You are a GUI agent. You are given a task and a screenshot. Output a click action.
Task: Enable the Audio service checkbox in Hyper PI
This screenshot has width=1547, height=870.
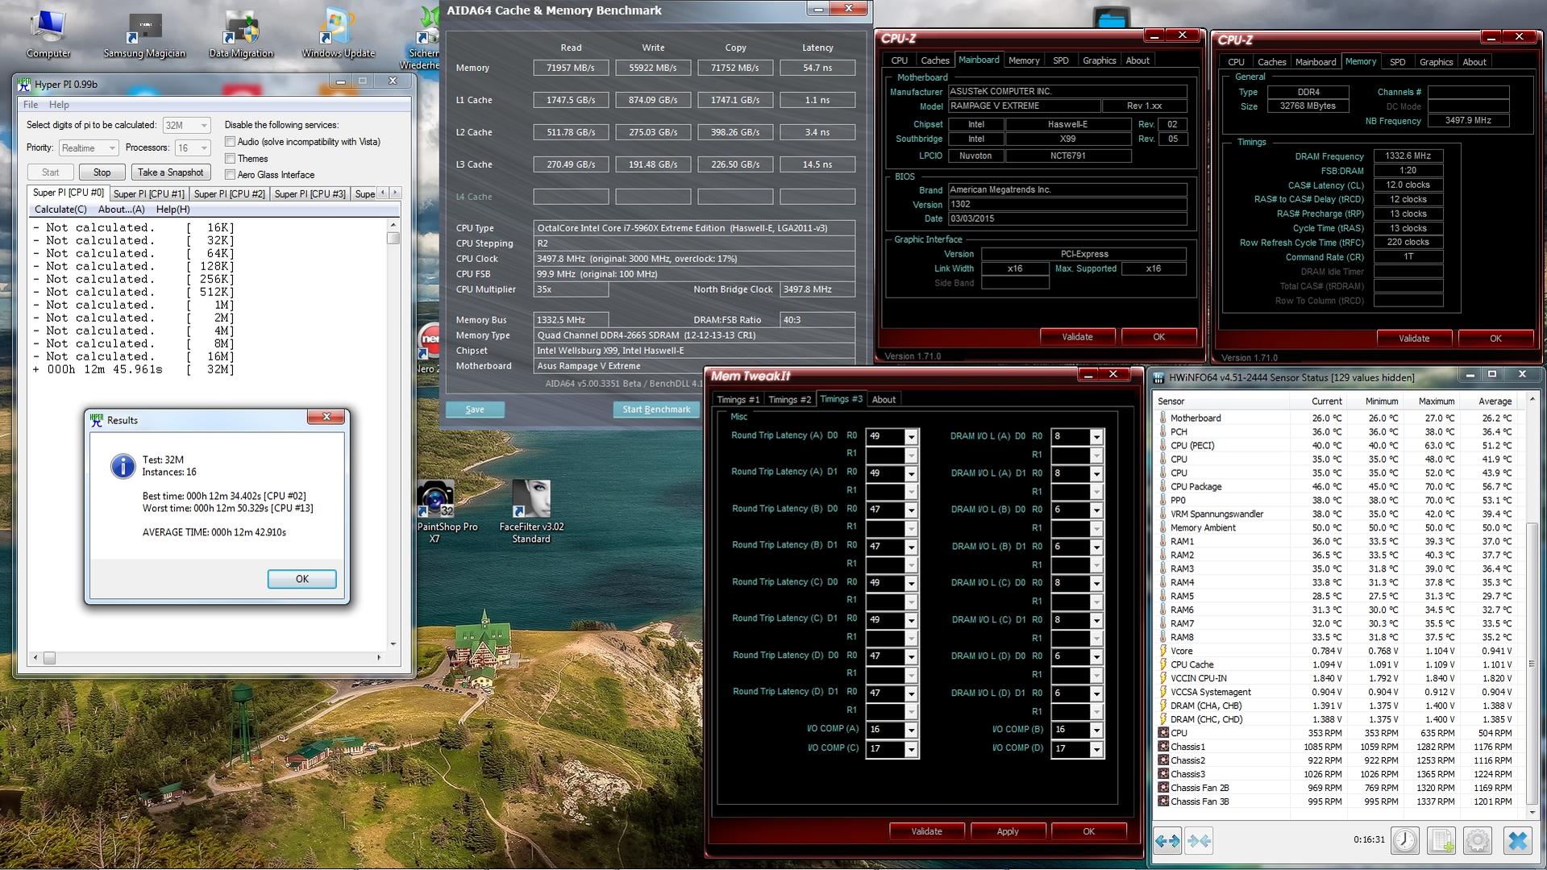(230, 142)
